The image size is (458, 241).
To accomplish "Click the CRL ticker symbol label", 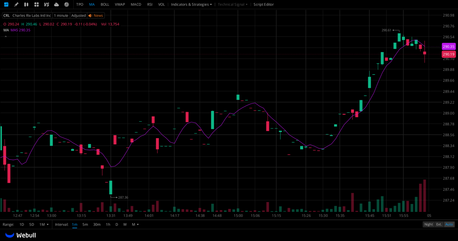I will point(6,16).
